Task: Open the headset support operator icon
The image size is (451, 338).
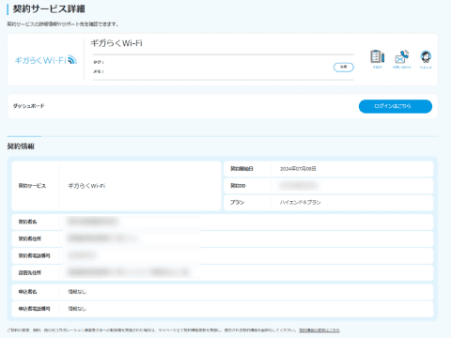Action: point(426,59)
